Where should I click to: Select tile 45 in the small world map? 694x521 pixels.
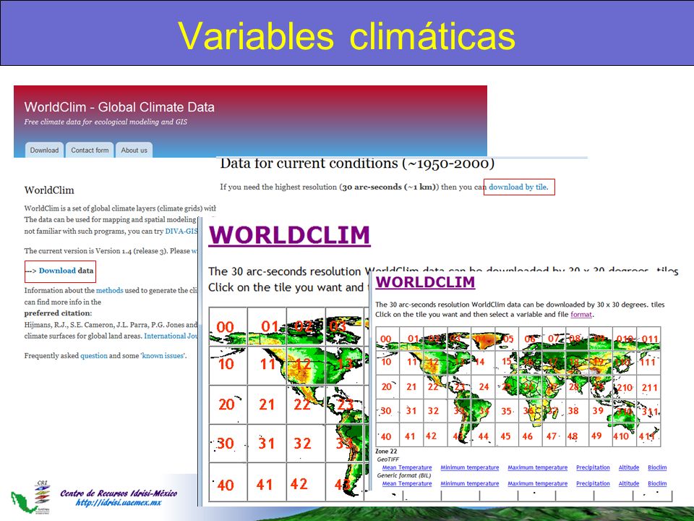point(505,436)
